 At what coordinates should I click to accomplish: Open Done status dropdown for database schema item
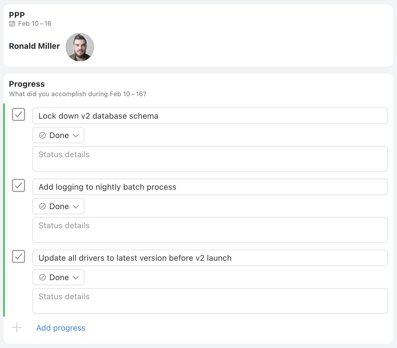point(58,135)
